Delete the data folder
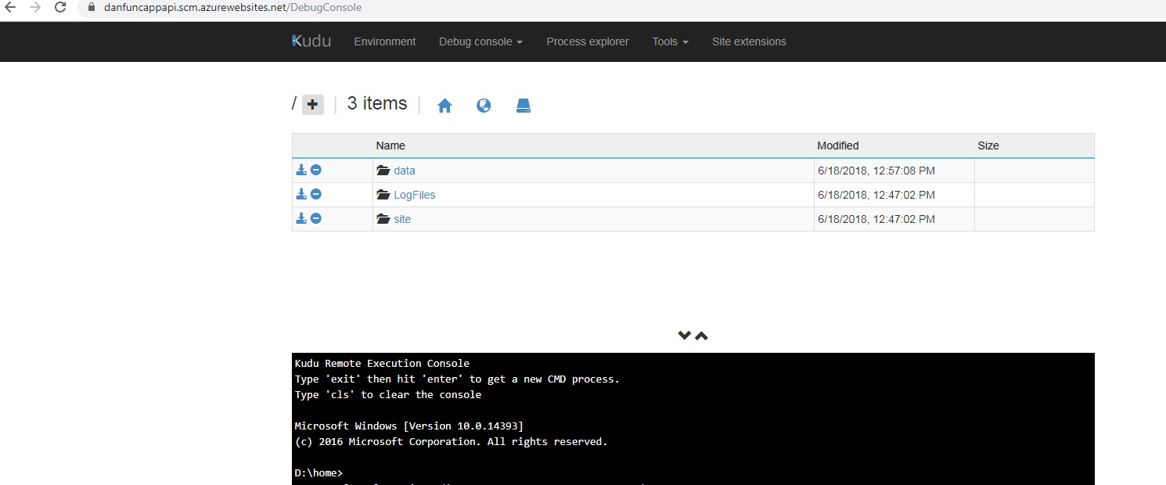Viewport: 1166px width, 485px height. click(316, 170)
